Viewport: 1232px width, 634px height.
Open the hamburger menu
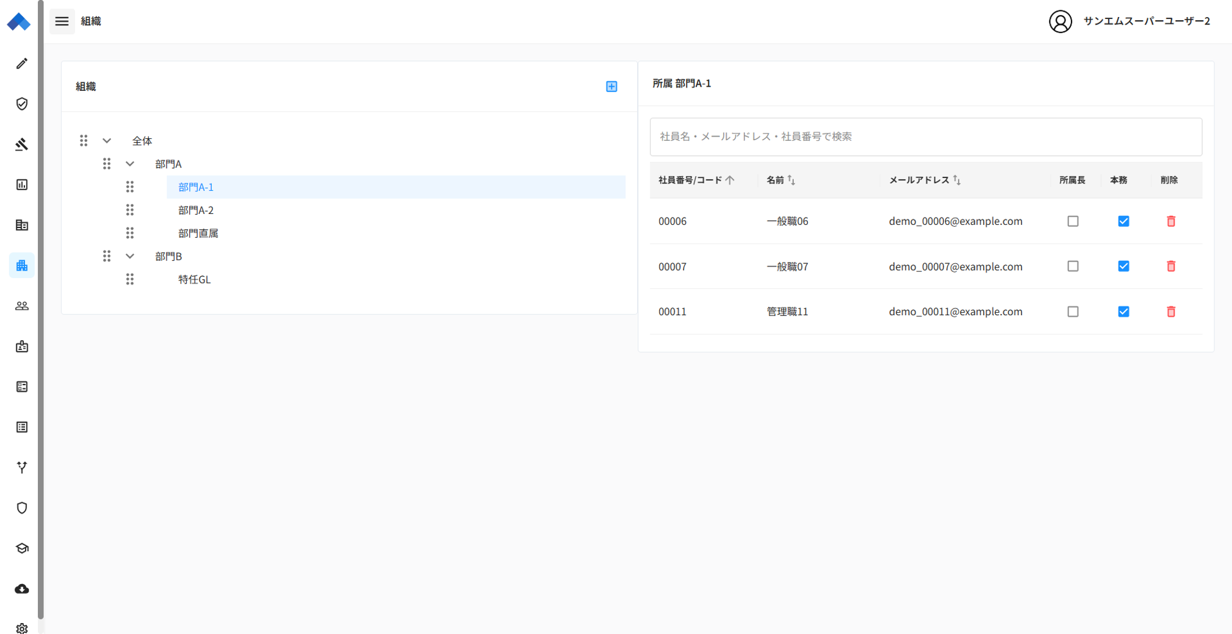pos(62,21)
